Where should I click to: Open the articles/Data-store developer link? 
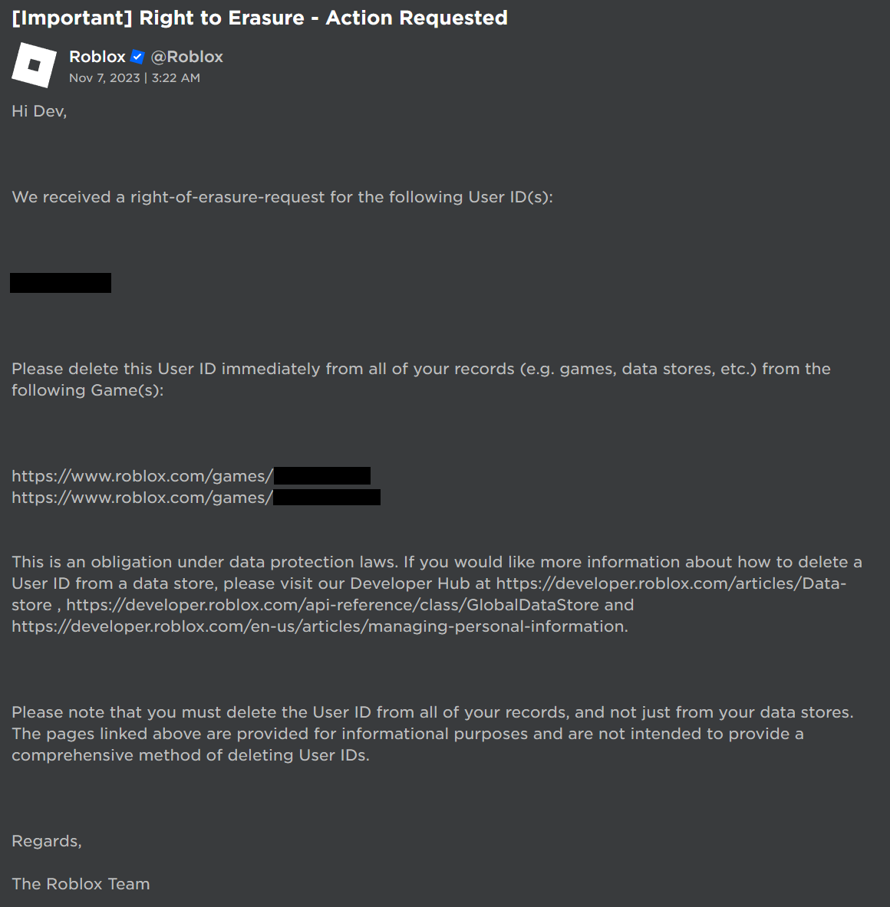pyautogui.click(x=670, y=583)
